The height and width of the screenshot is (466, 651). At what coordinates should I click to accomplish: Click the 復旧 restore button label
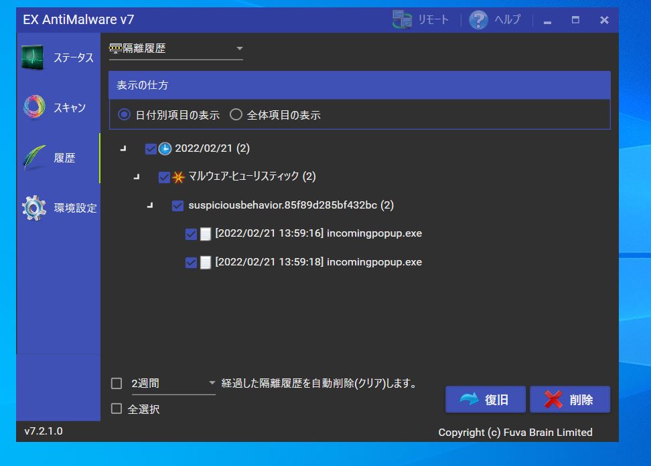(496, 400)
